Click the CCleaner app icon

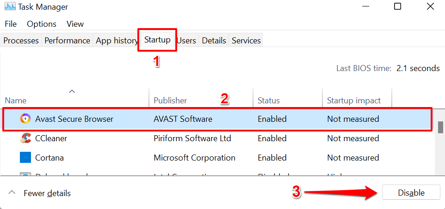[25, 138]
